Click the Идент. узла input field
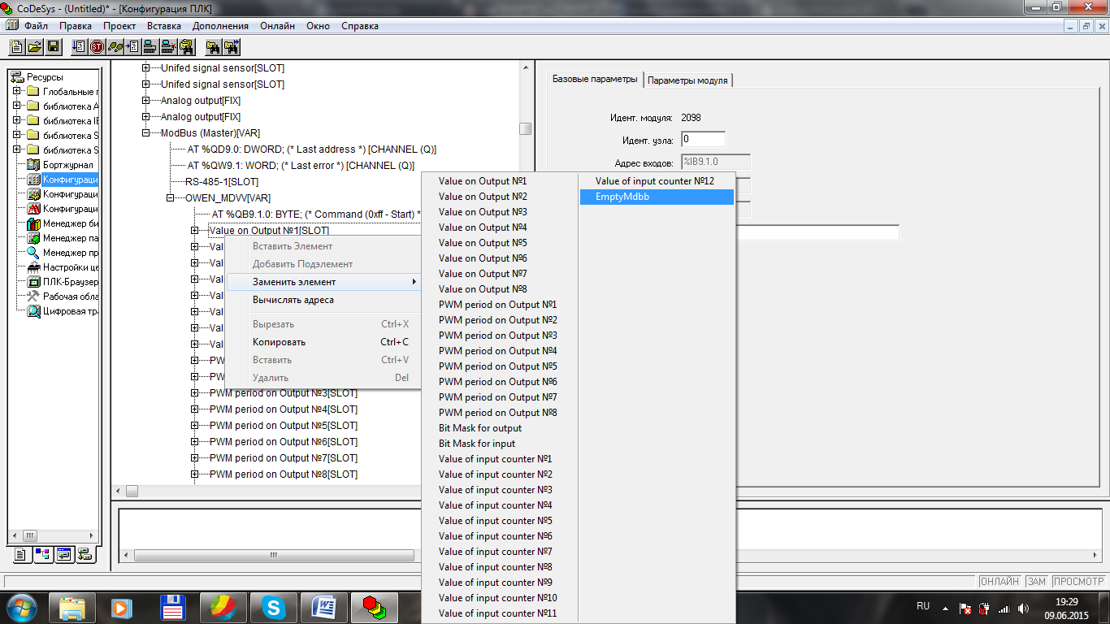 point(703,140)
